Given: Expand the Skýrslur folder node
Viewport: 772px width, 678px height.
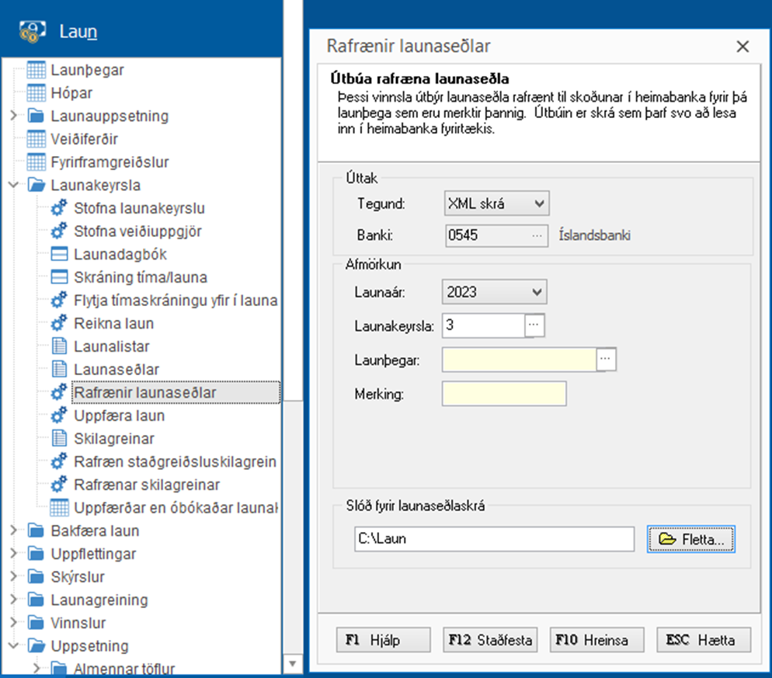Looking at the screenshot, I should (x=13, y=577).
